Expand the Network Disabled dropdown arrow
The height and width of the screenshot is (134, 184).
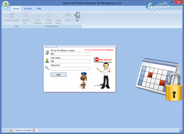click(x=37, y=130)
